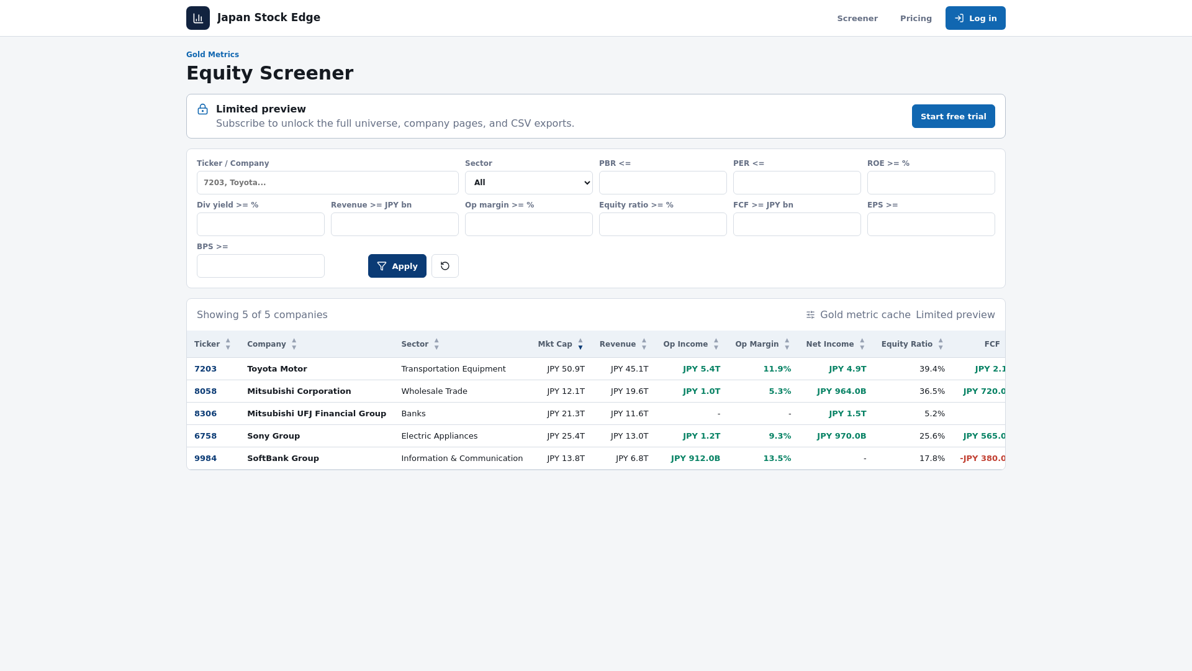The image size is (1192, 671).
Task: Click the Log in button
Action: click(975, 18)
